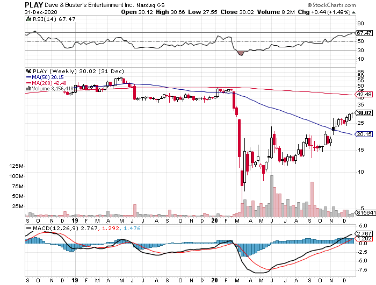The image size is (376, 285).
Task: Click the 90 level on RSI axis
Action: coord(360,24)
